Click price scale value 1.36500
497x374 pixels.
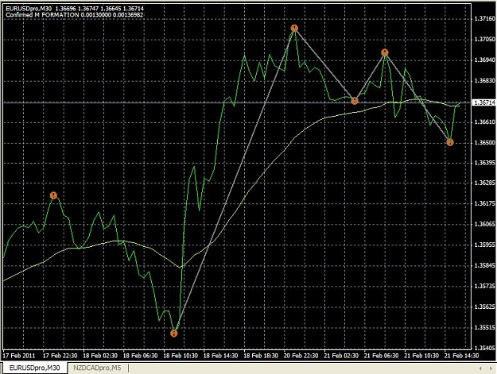[485, 142]
